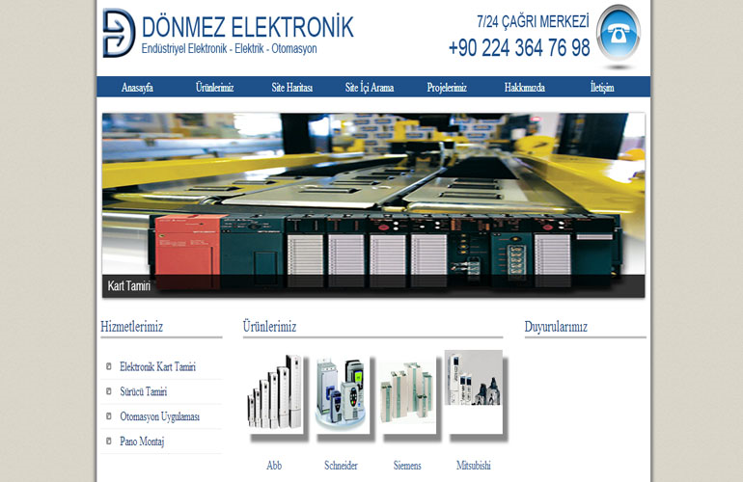This screenshot has width=743, height=482.
Task: Click bullet icon beside Otomasyon Uygulaması
Action: tap(108, 416)
